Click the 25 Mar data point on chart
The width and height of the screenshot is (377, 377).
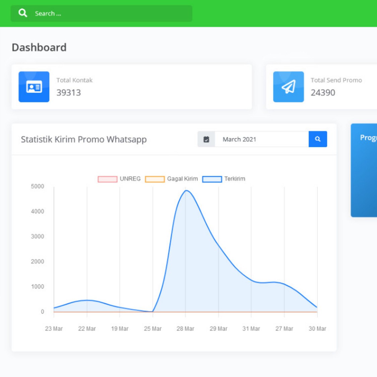[153, 311]
